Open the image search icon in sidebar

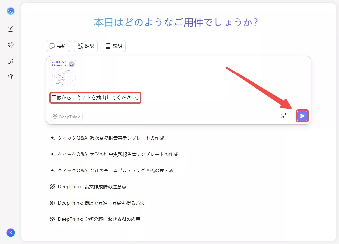(x=10, y=61)
